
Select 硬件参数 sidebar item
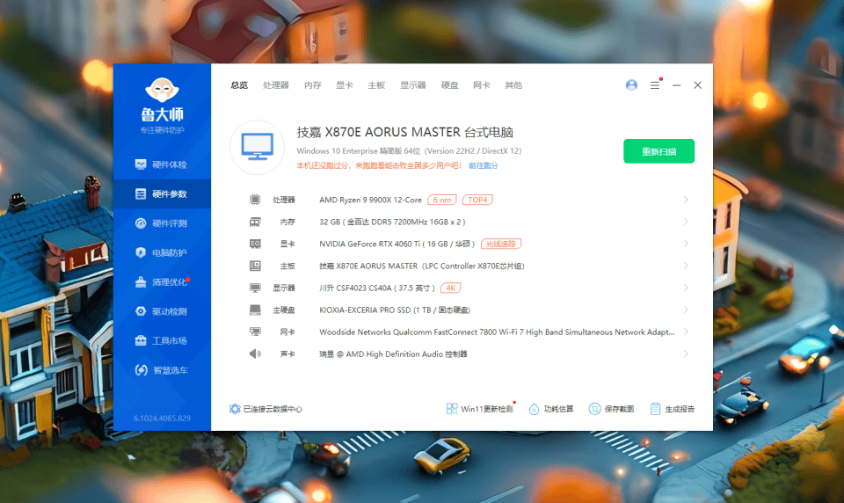[162, 193]
